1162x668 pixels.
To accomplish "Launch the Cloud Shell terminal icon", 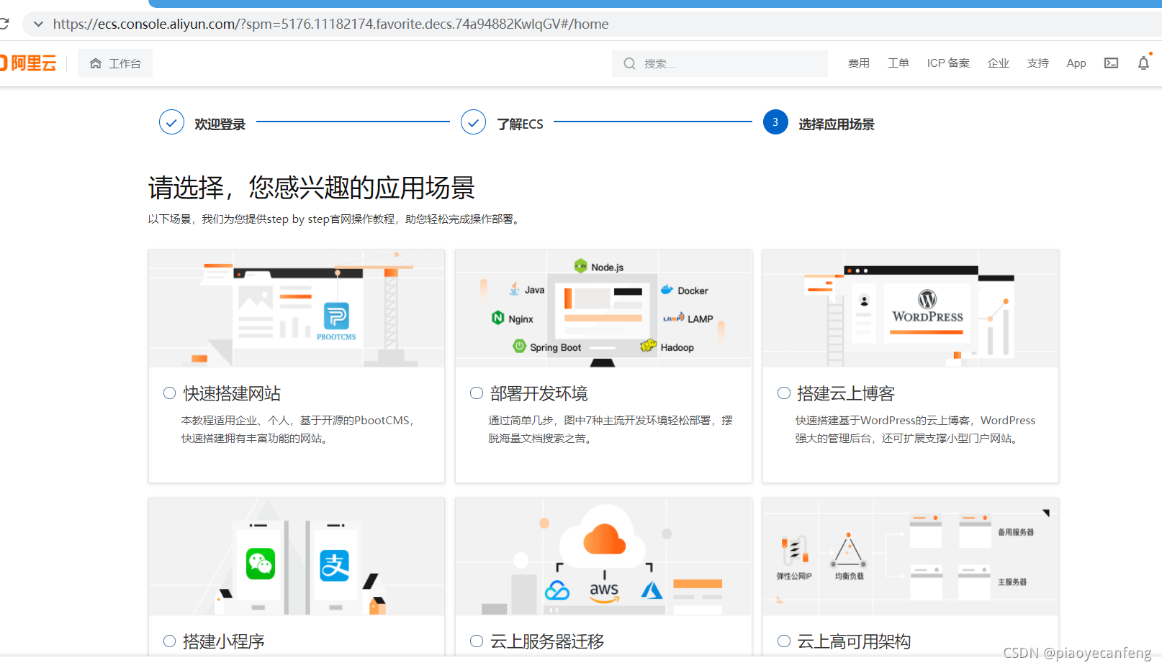I will point(1111,63).
